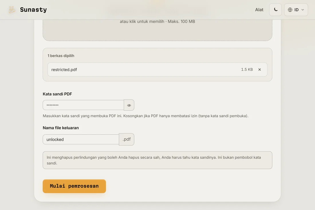Click the upload drop zone to choose files
The height and width of the screenshot is (210, 315).
pos(157,30)
